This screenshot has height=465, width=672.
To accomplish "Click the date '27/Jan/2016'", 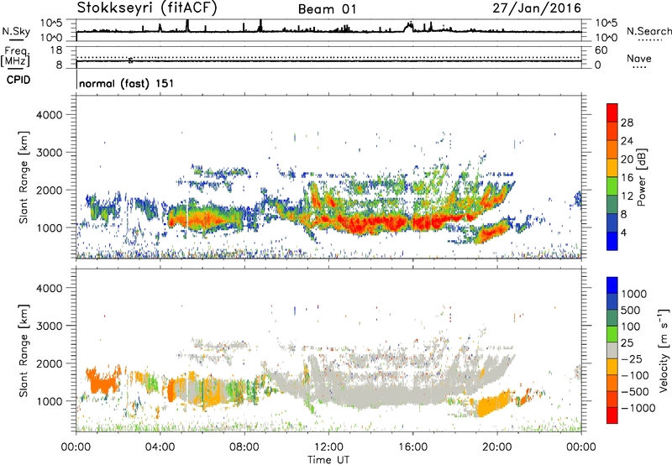I will tap(537, 8).
